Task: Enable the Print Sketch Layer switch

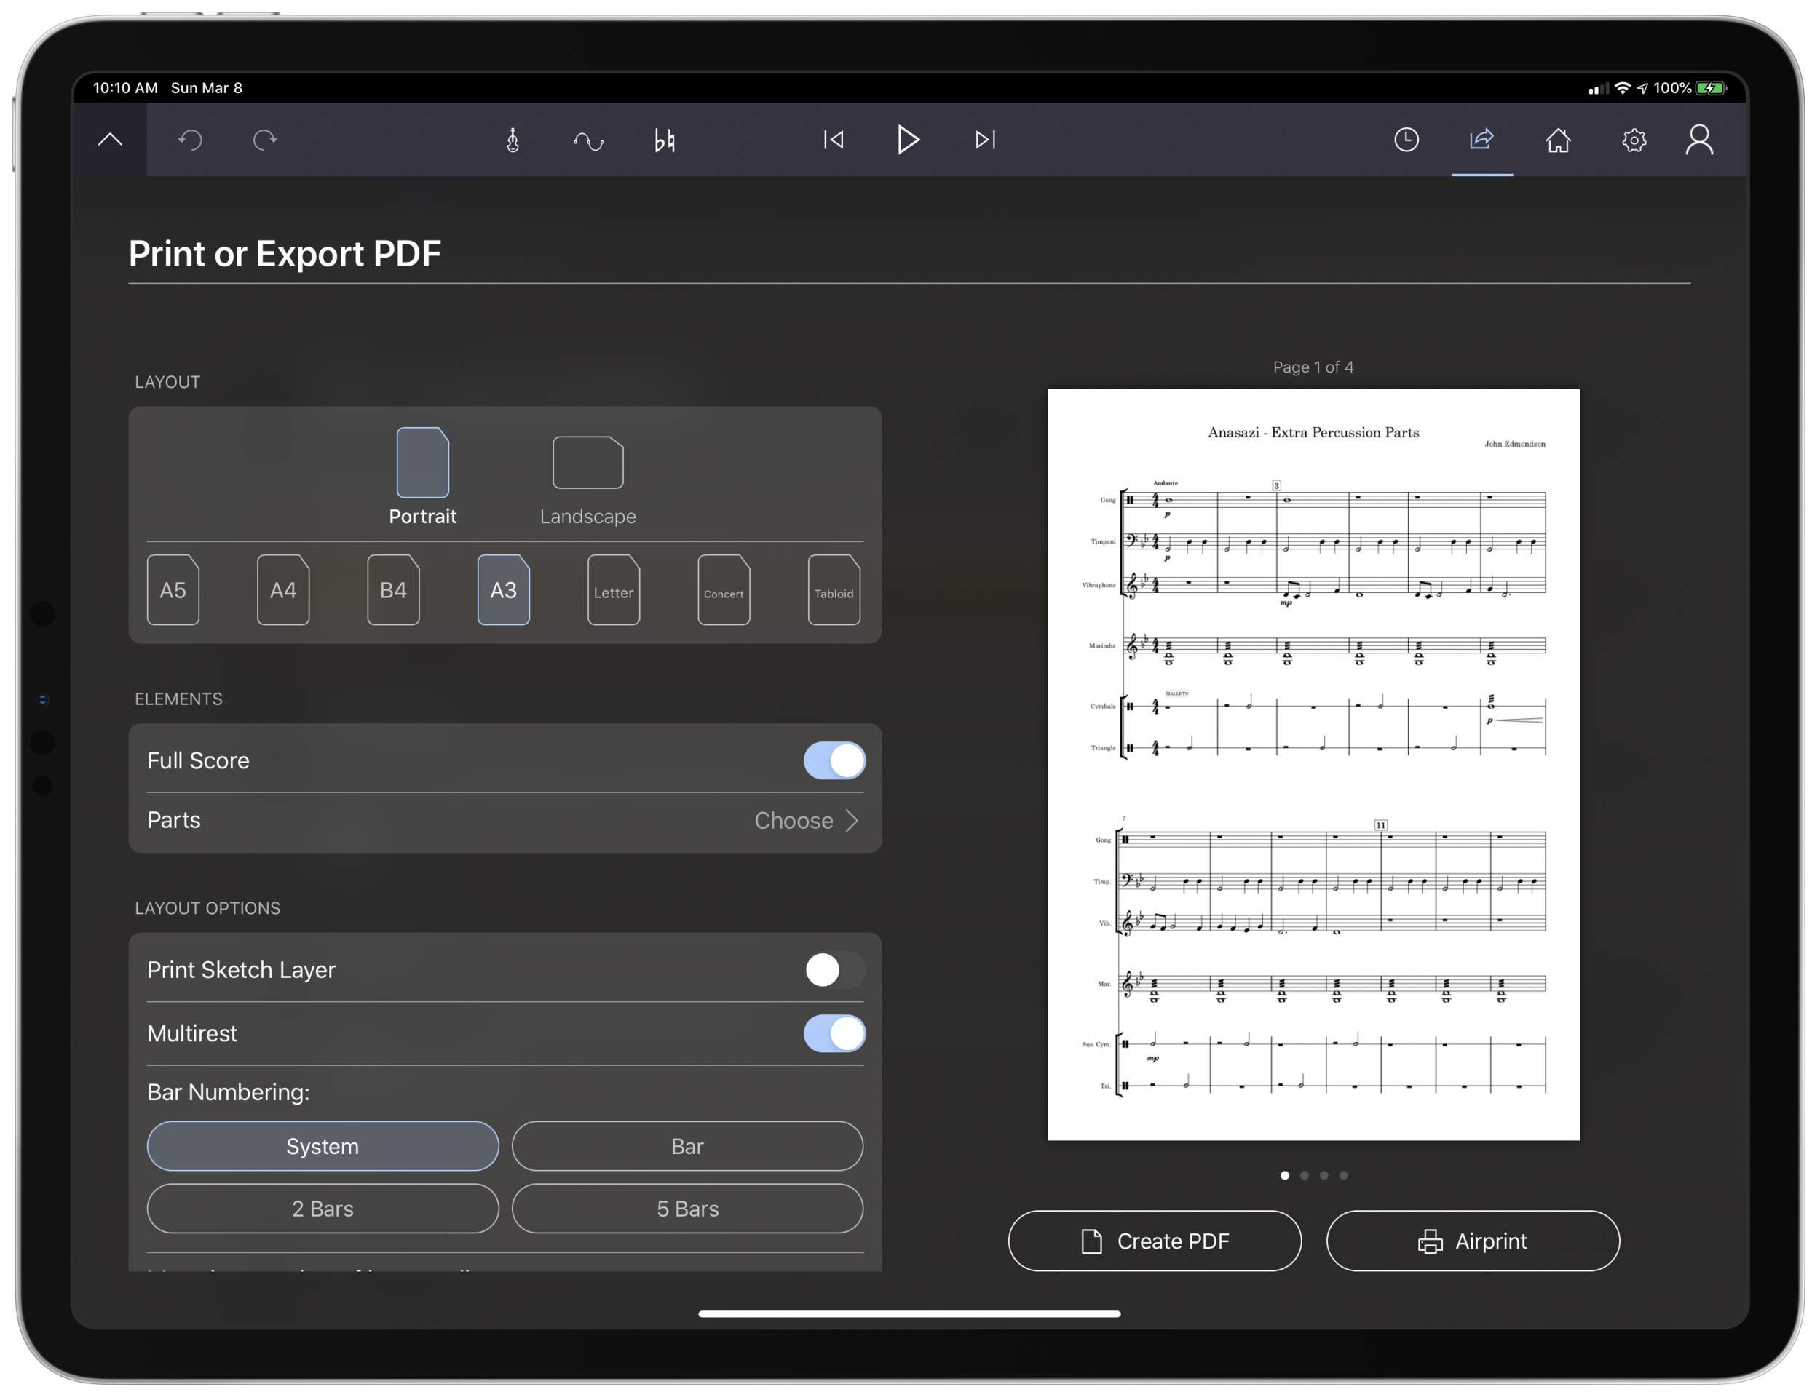Action: [x=834, y=969]
